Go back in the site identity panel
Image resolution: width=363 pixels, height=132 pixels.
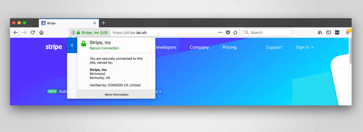72,45
